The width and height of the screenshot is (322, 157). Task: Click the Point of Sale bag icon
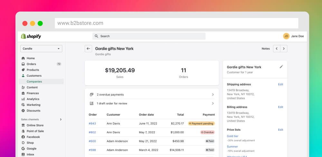click(23, 131)
